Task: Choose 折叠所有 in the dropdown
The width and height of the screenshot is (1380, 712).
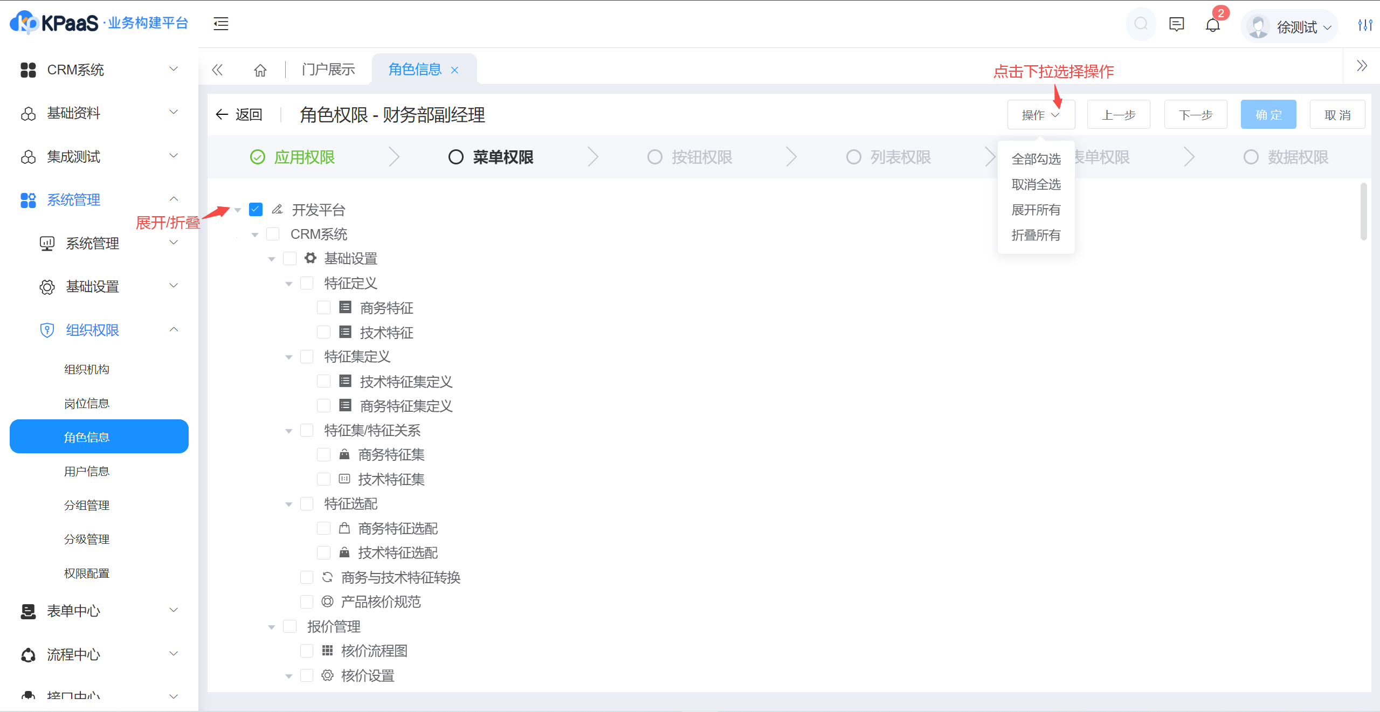Action: [1036, 235]
